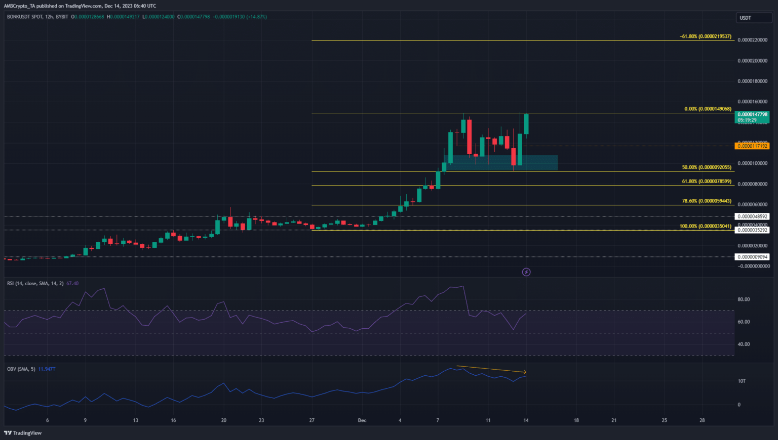The image size is (778, 440).
Task: Open the RSI indicator legend settings
Action: [35, 283]
